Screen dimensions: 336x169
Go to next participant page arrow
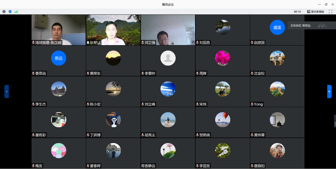(x=329, y=92)
